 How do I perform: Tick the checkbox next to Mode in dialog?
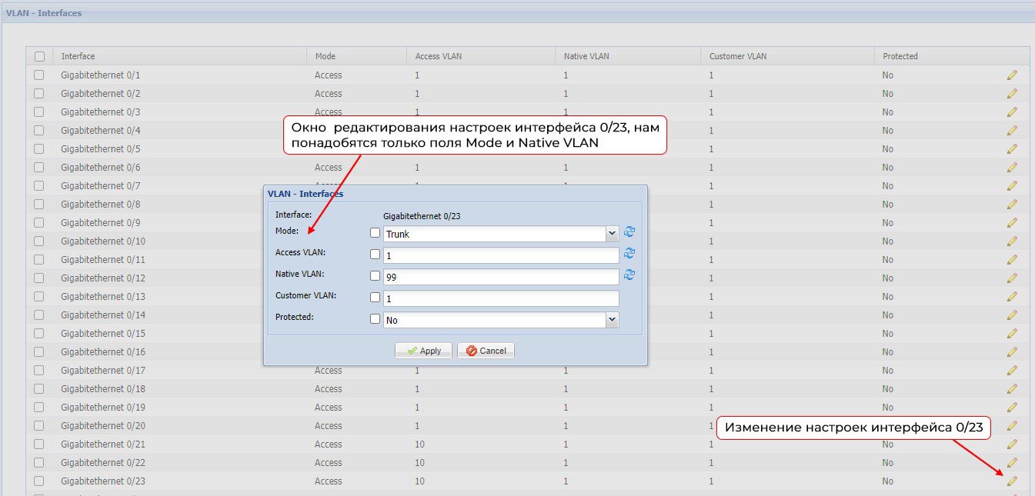[x=376, y=233]
